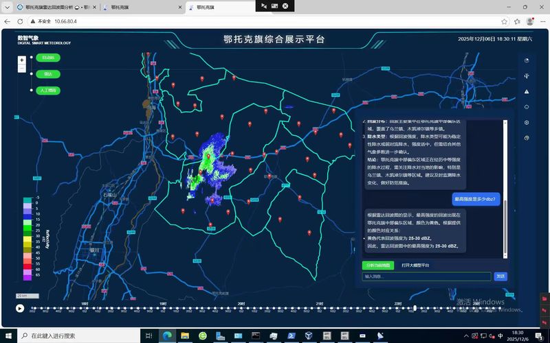Image resolution: width=550 pixels, height=343 pixels.
Task: Select the cloud icon in right sidebar
Action: click(x=527, y=107)
